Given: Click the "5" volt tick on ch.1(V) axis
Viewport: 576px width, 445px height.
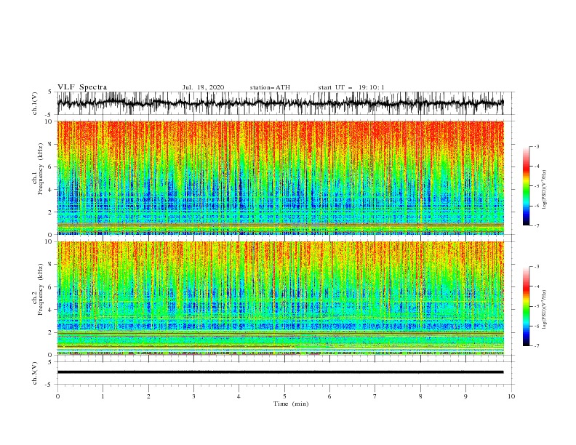Looking at the screenshot, I should (x=51, y=92).
